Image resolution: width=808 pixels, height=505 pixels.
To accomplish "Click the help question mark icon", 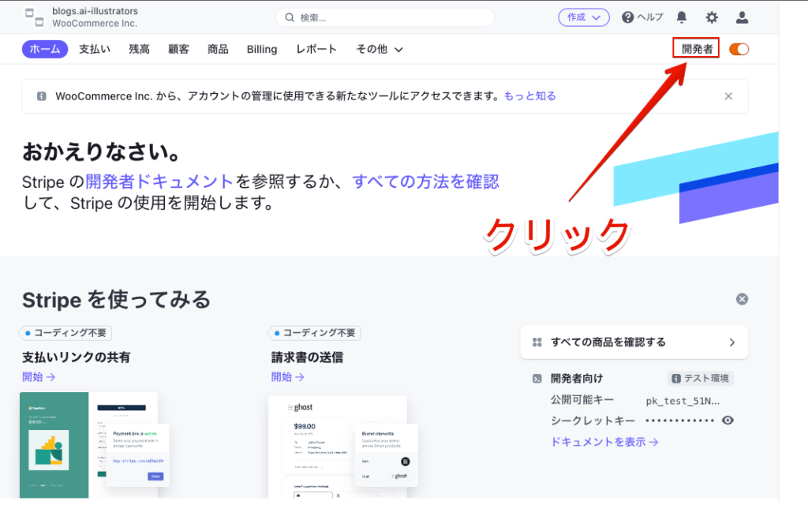I will click(x=628, y=17).
